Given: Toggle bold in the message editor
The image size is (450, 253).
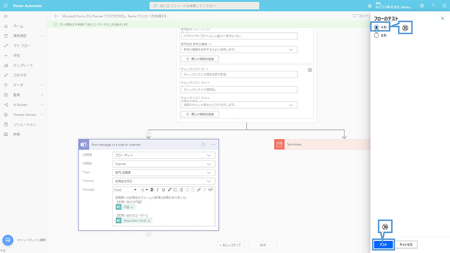Looking at the screenshot, I should pyautogui.click(x=152, y=190).
